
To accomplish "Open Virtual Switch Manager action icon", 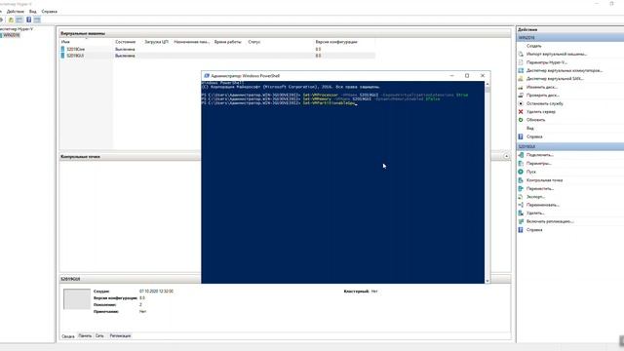I will tap(521, 70).
